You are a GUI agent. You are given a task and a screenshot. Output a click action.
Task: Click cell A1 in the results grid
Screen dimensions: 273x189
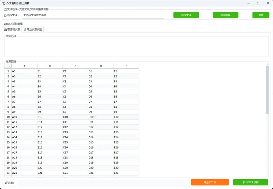pos(24,71)
